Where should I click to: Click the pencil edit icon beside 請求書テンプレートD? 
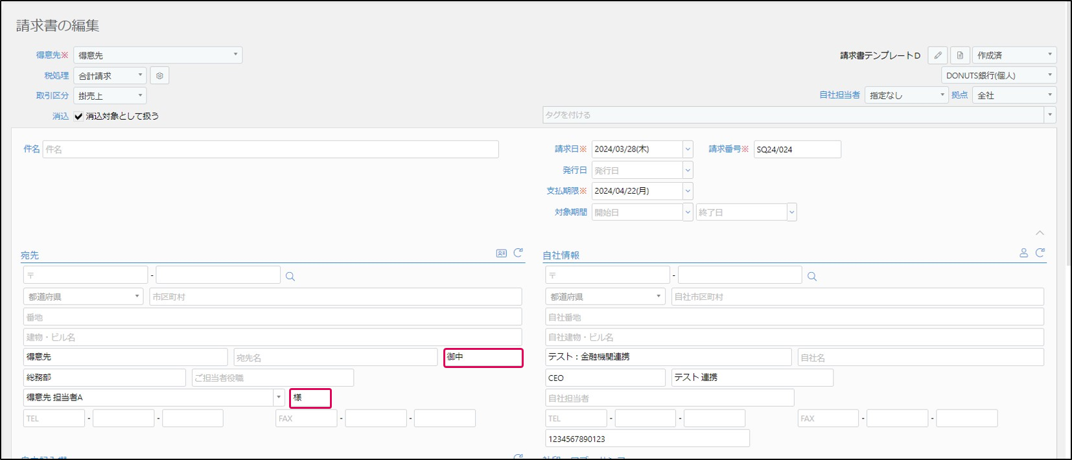click(937, 56)
